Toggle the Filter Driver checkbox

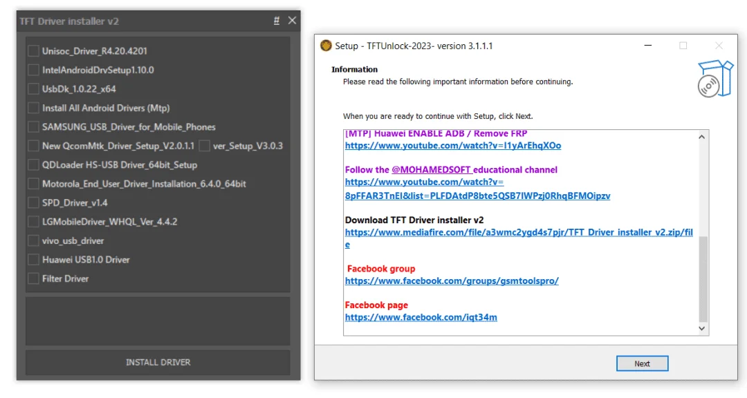(x=33, y=278)
